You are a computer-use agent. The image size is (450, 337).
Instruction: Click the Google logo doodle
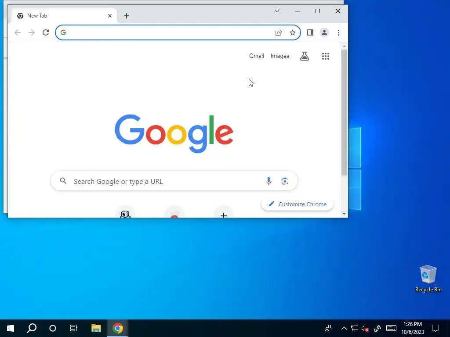(x=174, y=133)
